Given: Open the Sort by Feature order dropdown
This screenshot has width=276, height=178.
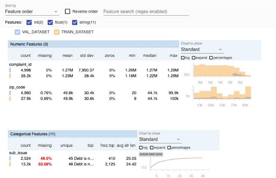Looking at the screenshot, I should point(32,12).
